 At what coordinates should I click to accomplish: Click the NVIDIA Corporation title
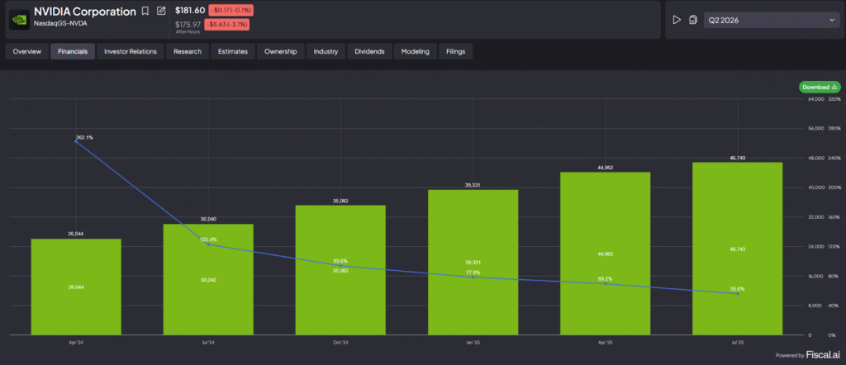85,12
